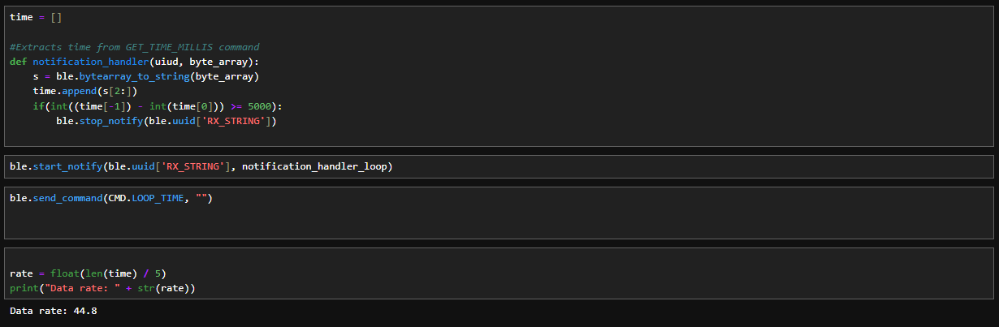This screenshot has width=999, height=327.
Task: Click the rate = float(len(time) / 5) line
Action: point(88,273)
